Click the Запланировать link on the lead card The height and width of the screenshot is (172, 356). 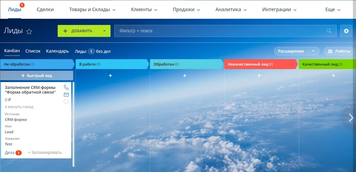(45, 153)
